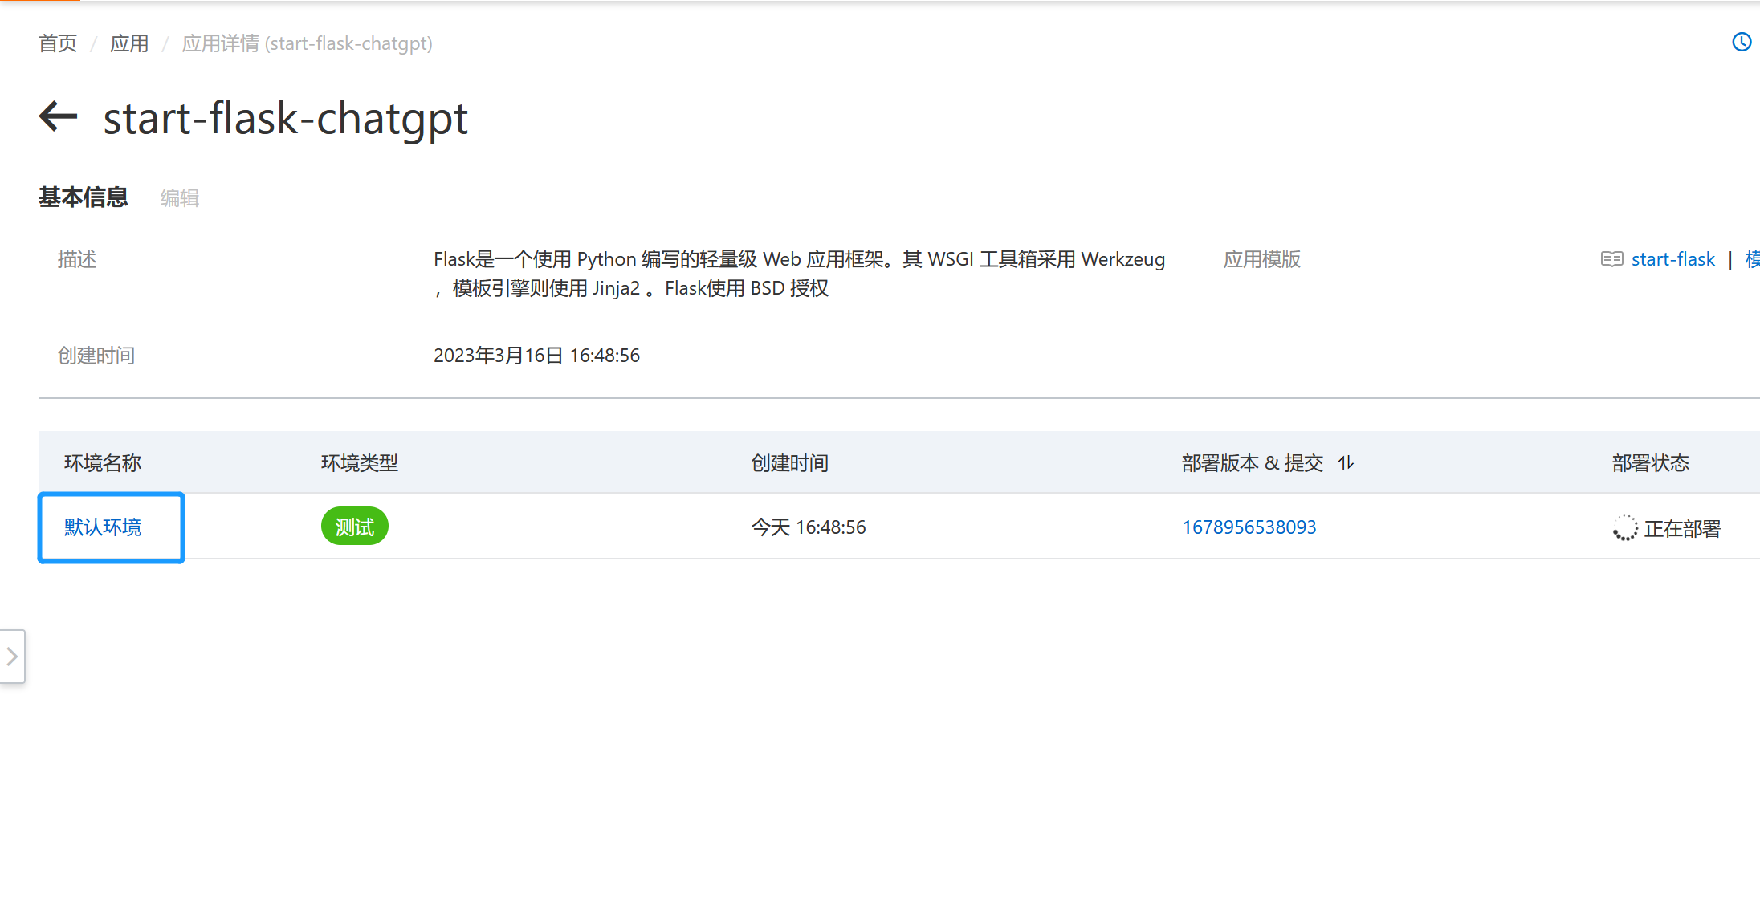Open the 应用 breadcrumb entry
The width and height of the screenshot is (1760, 911).
129,43
